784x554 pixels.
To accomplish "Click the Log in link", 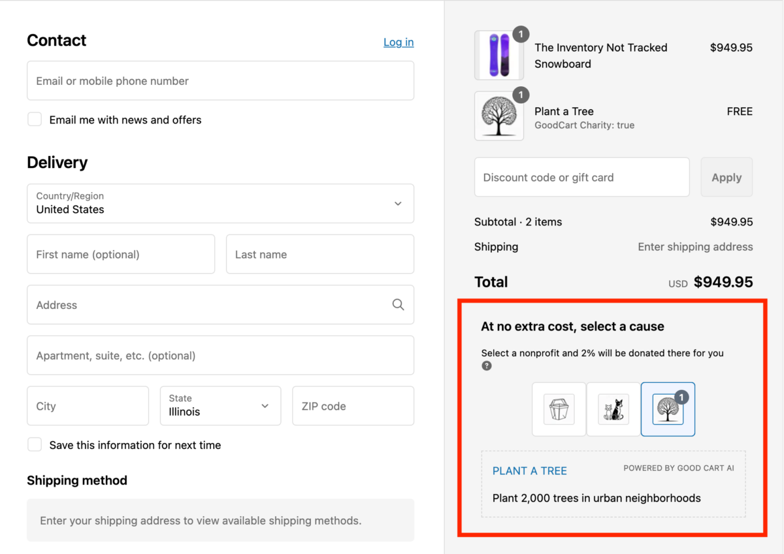I will pos(399,42).
